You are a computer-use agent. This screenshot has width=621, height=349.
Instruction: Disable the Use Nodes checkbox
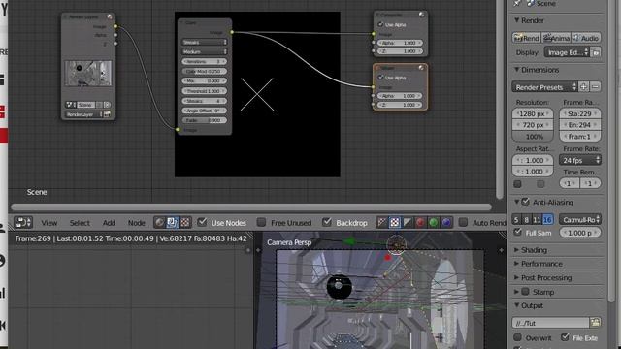pos(202,222)
